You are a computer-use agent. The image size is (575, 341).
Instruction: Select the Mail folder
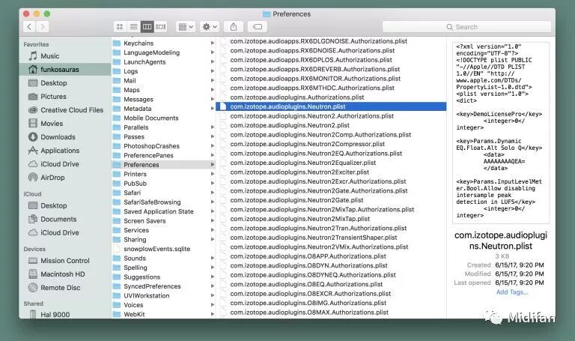click(x=163, y=80)
